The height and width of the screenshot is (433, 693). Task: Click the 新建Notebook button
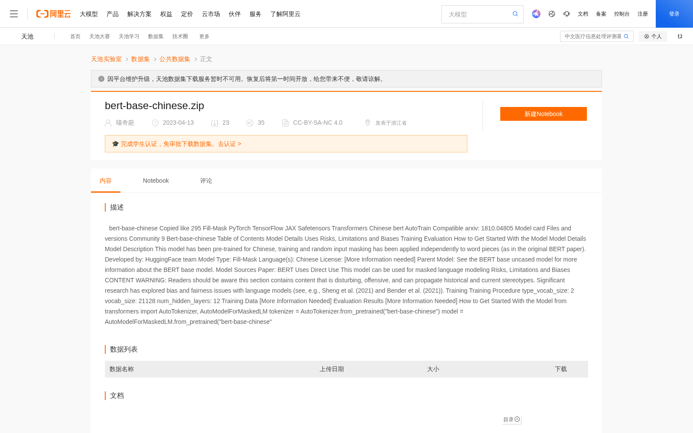(544, 114)
